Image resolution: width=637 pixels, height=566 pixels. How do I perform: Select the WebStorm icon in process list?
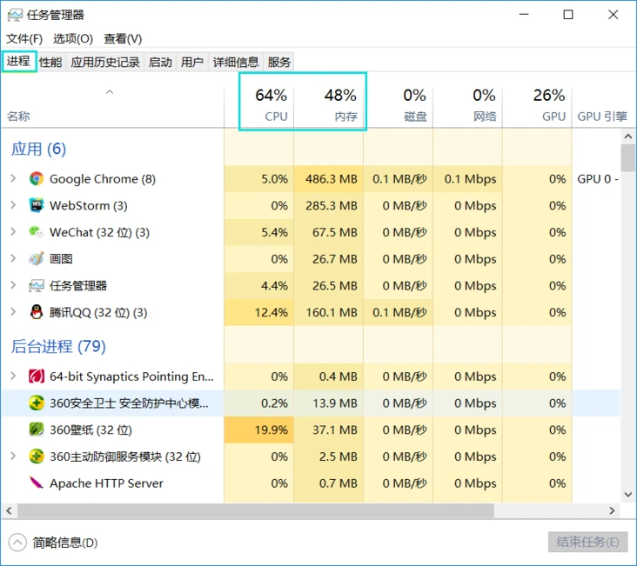point(37,205)
